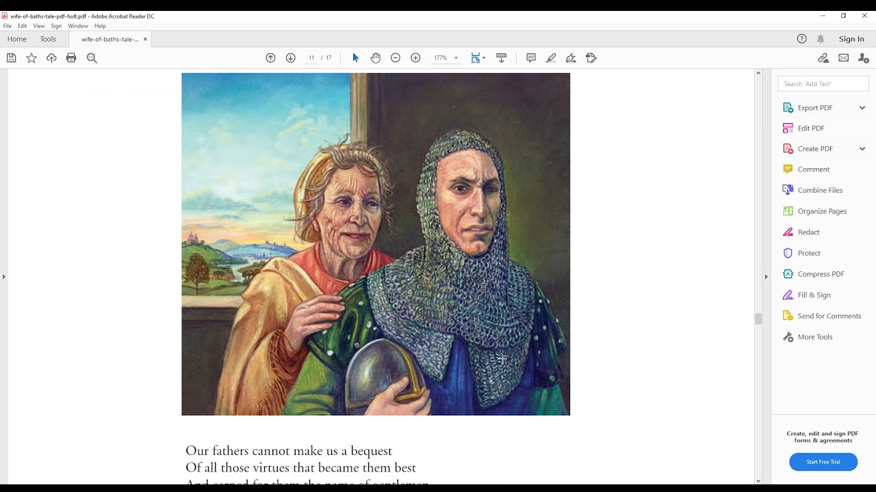Image resolution: width=876 pixels, height=492 pixels.
Task: Switch to the Home tab
Action: [x=17, y=39]
